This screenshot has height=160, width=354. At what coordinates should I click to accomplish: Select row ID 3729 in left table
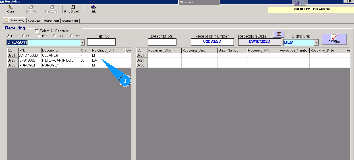[13, 60]
